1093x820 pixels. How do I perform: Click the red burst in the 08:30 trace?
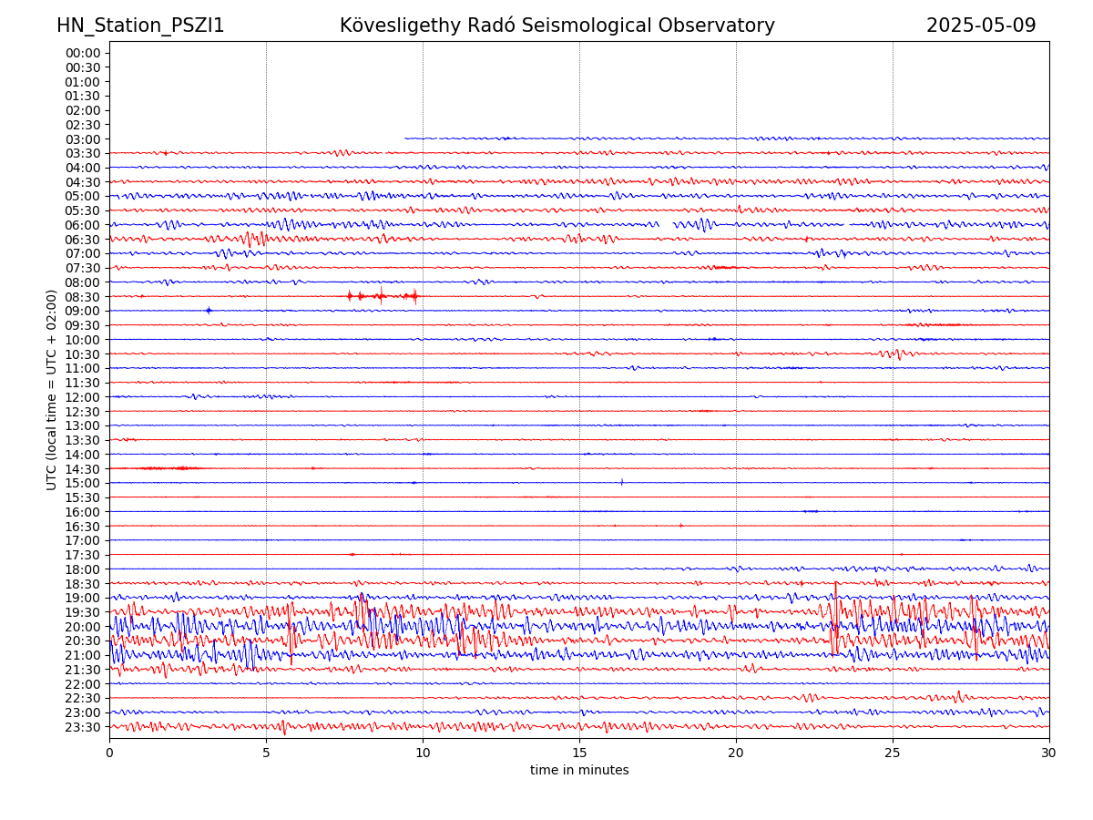pos(383,296)
